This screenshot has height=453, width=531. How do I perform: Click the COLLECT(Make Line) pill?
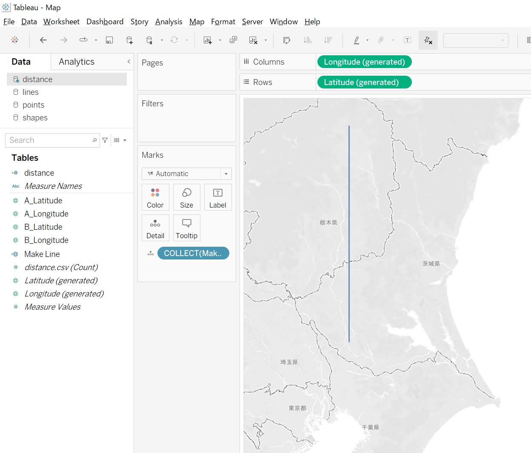(x=193, y=253)
